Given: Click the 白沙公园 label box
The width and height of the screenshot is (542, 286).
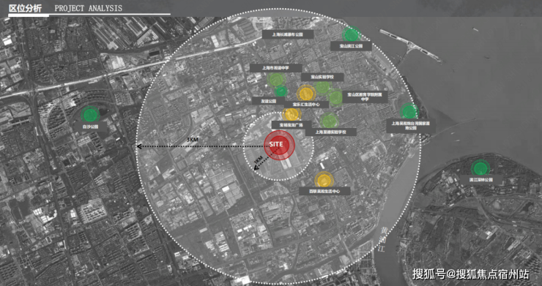Looking at the screenshot, I should tap(90, 127).
